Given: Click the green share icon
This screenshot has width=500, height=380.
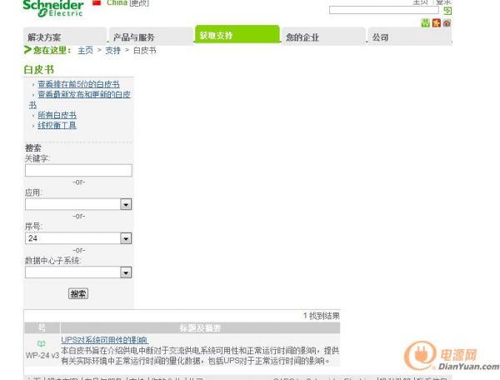Looking at the screenshot, I should (x=427, y=22).
